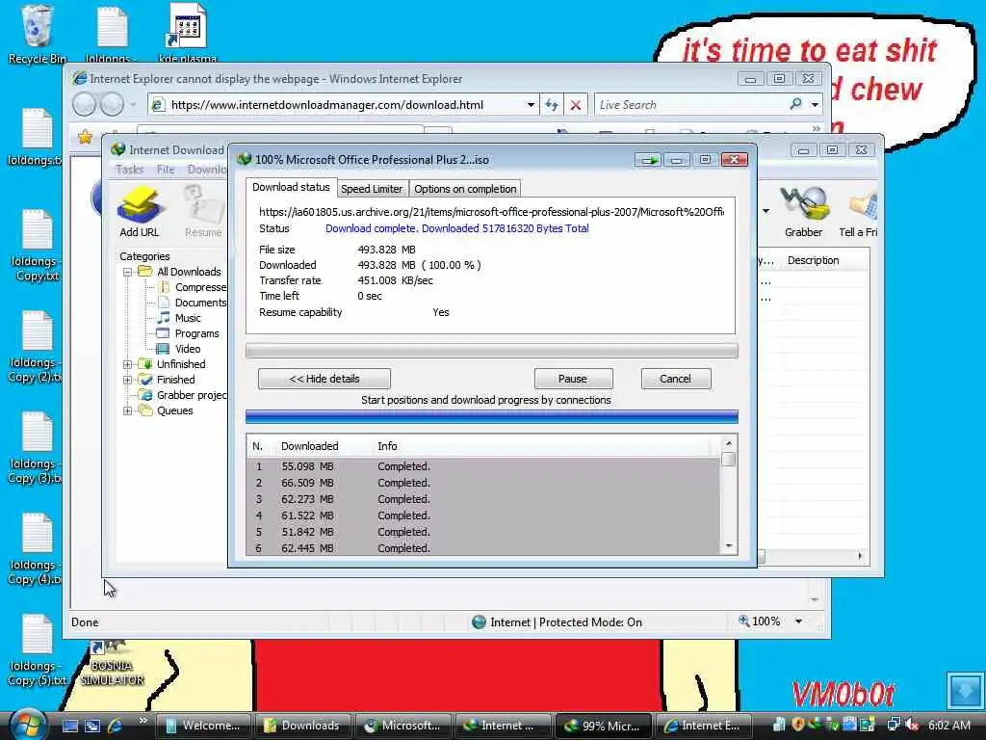Expand the quick launch overflow chevron

143,721
